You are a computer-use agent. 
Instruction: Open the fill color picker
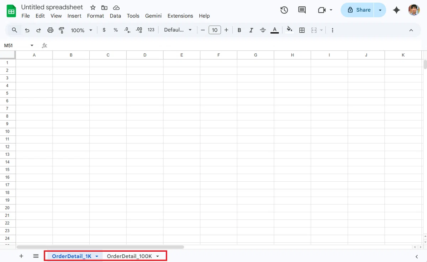(290, 30)
